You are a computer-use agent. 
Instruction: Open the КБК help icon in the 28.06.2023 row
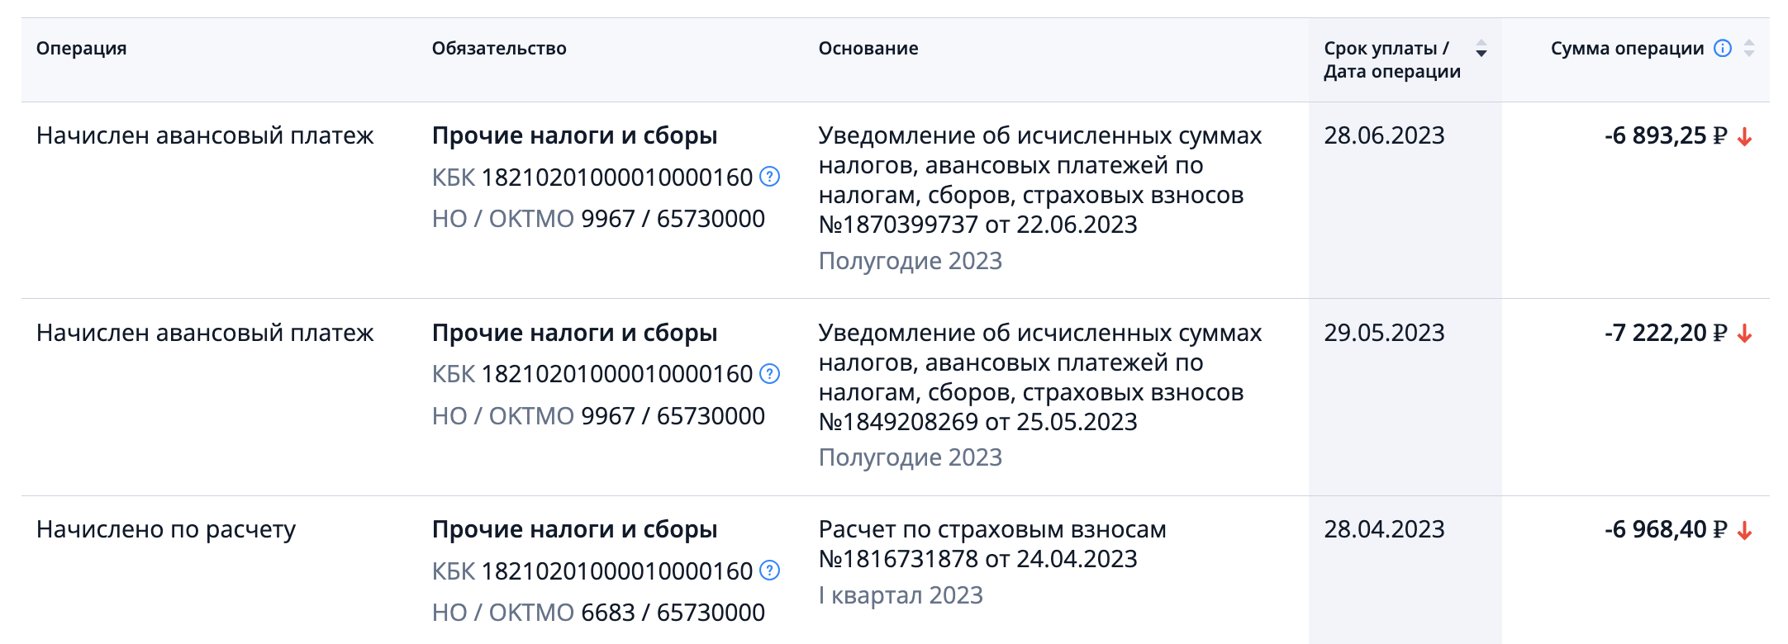[x=769, y=177]
